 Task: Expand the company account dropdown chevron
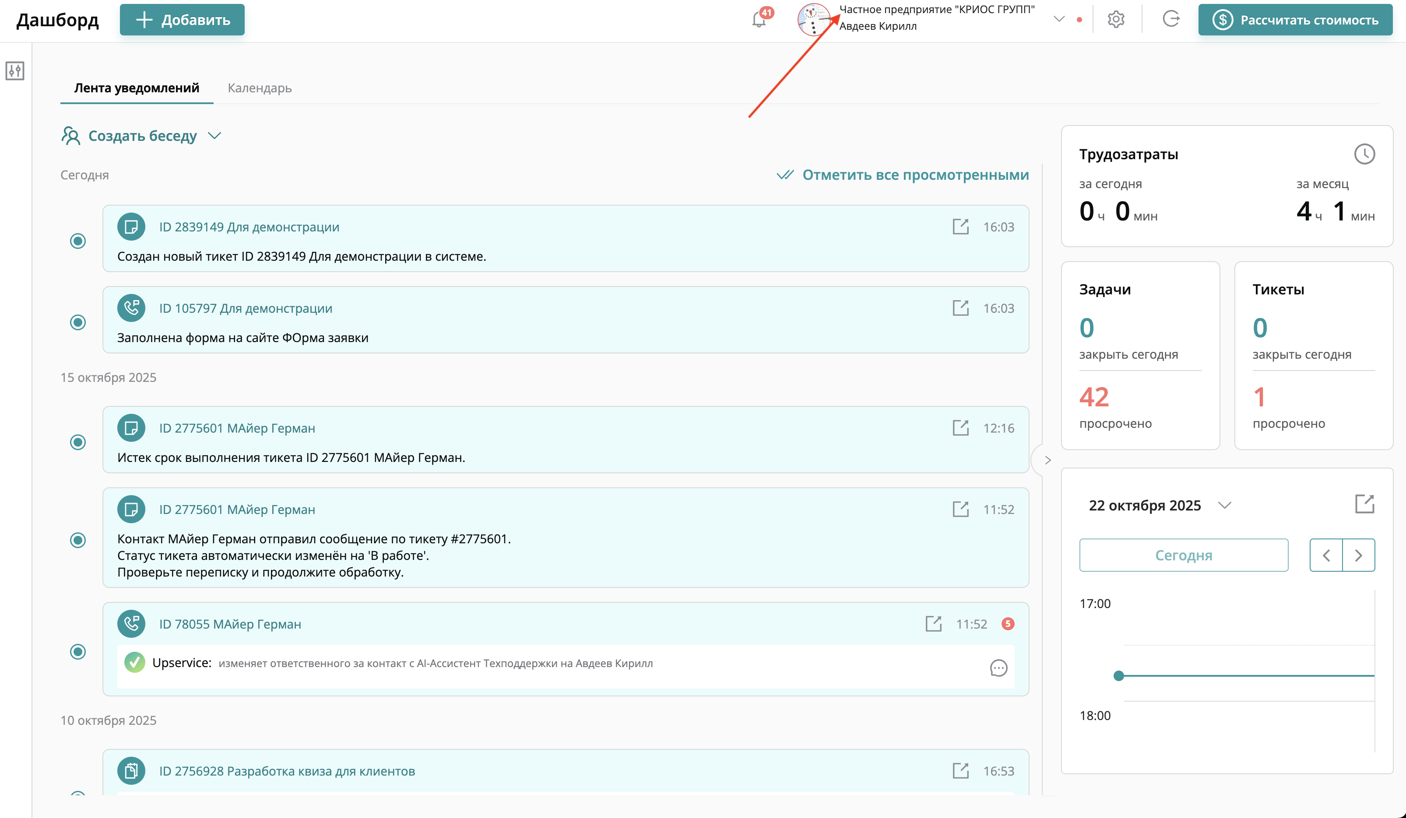click(x=1058, y=19)
